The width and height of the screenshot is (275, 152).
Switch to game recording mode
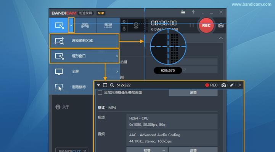[85, 25]
